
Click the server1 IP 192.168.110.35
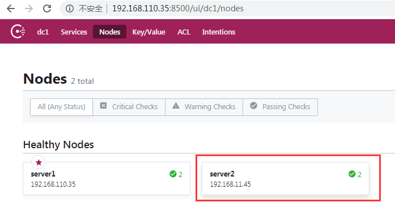coord(53,184)
